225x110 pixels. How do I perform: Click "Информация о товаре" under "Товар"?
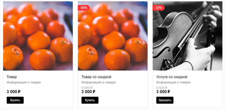(24, 82)
